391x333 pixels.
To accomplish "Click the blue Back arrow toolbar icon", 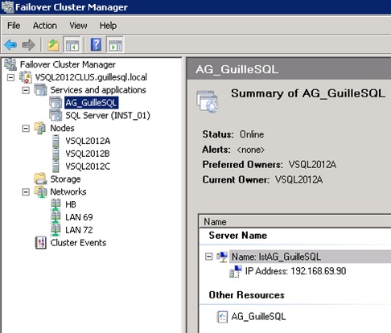I will [10, 45].
